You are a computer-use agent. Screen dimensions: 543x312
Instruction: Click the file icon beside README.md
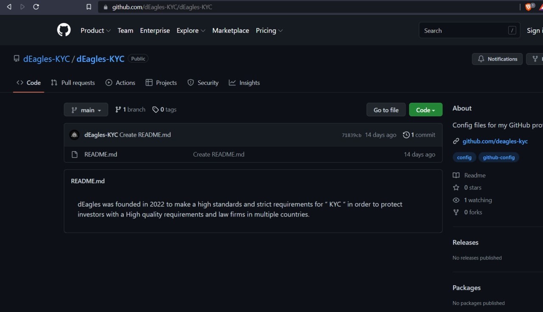[75, 155]
